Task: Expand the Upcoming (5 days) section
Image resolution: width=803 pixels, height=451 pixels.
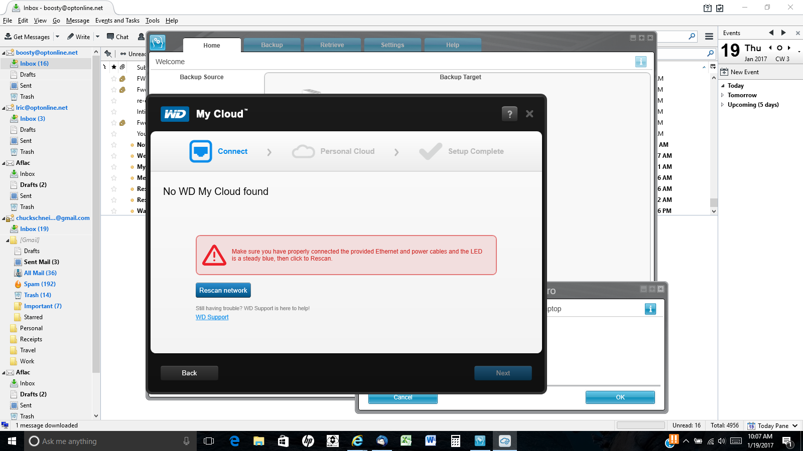Action: click(x=723, y=105)
